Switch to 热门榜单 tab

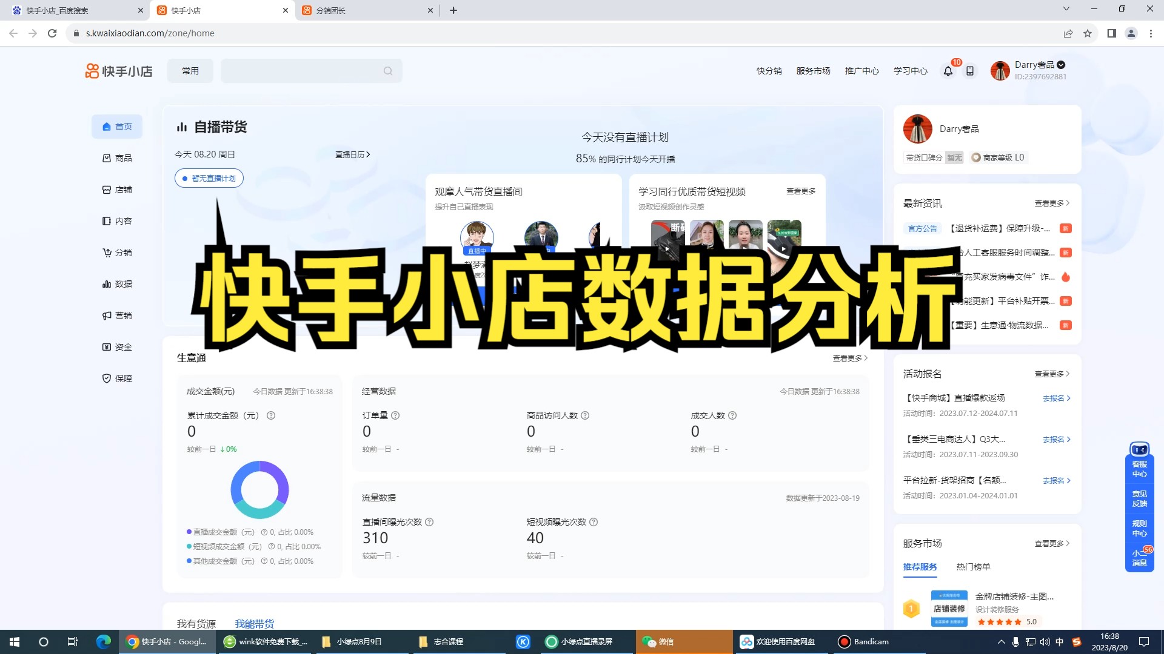click(x=973, y=567)
